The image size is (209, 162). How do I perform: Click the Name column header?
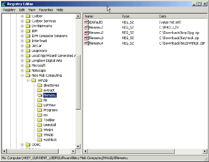click(x=102, y=16)
